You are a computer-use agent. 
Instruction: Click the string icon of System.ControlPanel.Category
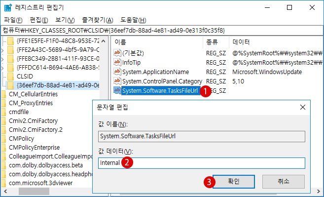pyautogui.click(x=117, y=81)
